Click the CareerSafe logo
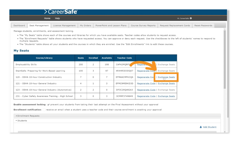The height and width of the screenshot is (142, 238). pos(61,12)
